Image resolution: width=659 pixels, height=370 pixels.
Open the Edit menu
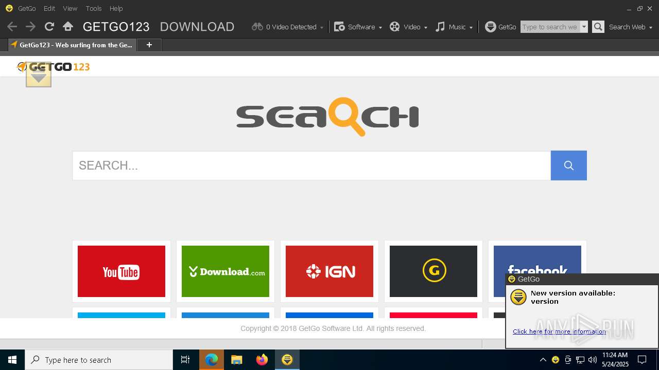(x=49, y=8)
